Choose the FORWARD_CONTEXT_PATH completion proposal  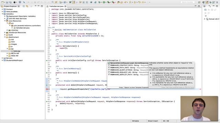coord(128,65)
